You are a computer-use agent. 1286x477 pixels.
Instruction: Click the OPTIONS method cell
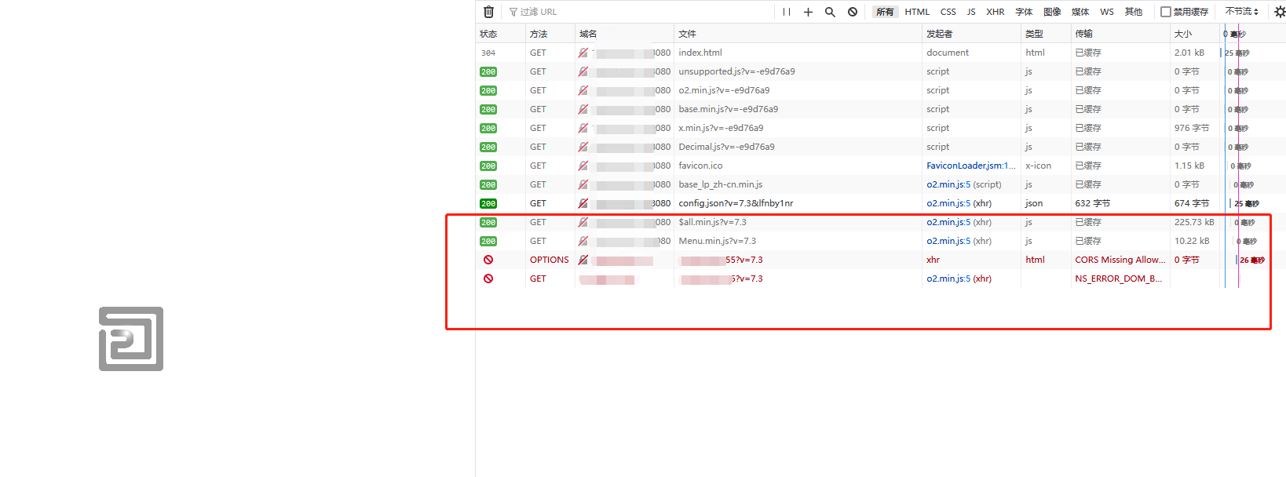(550, 260)
